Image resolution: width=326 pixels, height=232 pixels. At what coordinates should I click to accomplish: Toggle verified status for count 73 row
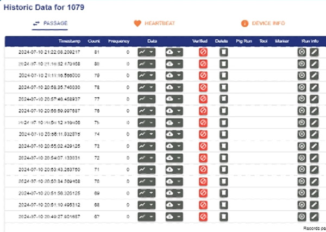point(203,146)
